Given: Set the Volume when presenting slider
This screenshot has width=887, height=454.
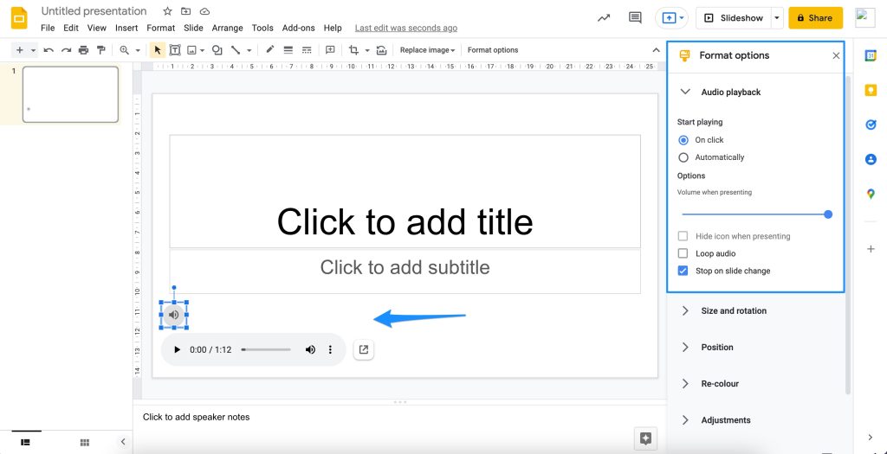Looking at the screenshot, I should pos(755,214).
